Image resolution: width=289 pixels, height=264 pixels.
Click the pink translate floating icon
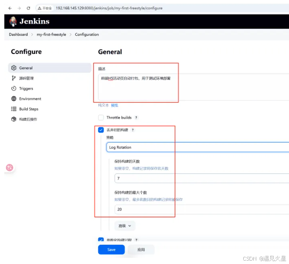pos(10,168)
